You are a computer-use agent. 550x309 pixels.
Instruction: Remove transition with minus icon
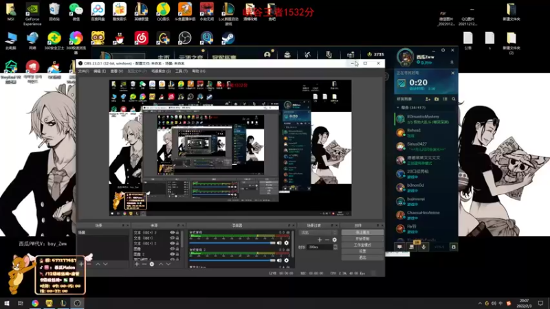click(x=327, y=240)
